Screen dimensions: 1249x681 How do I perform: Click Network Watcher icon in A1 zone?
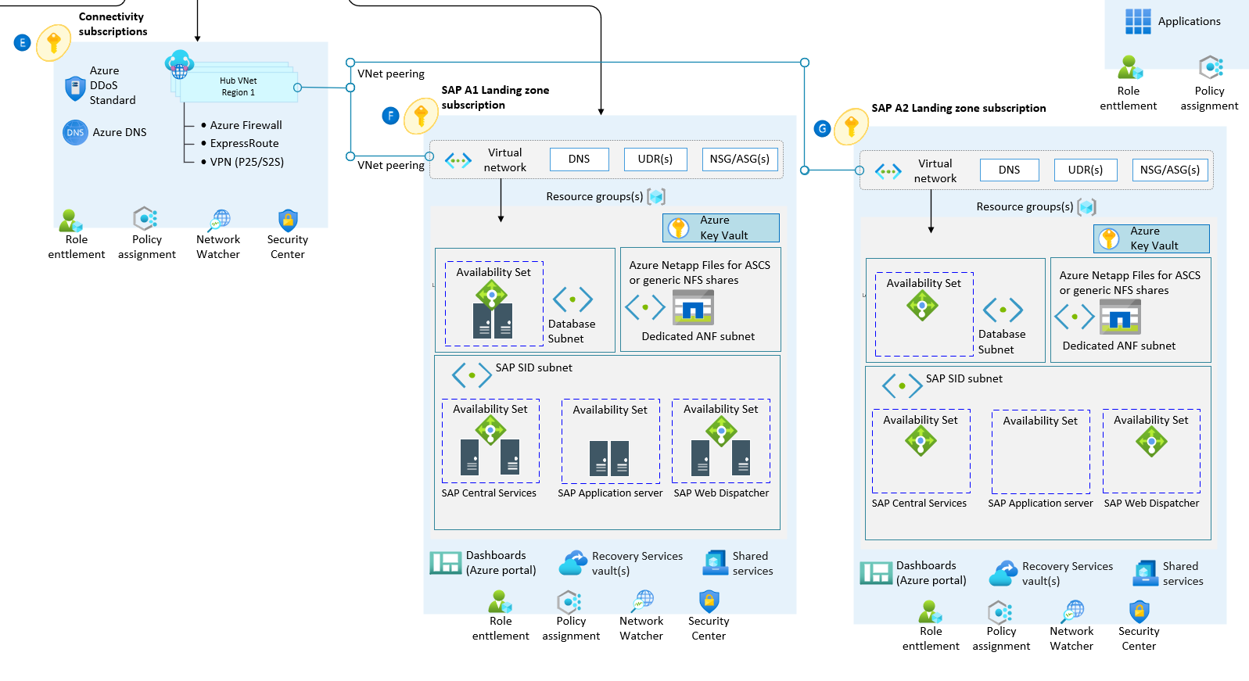642,601
